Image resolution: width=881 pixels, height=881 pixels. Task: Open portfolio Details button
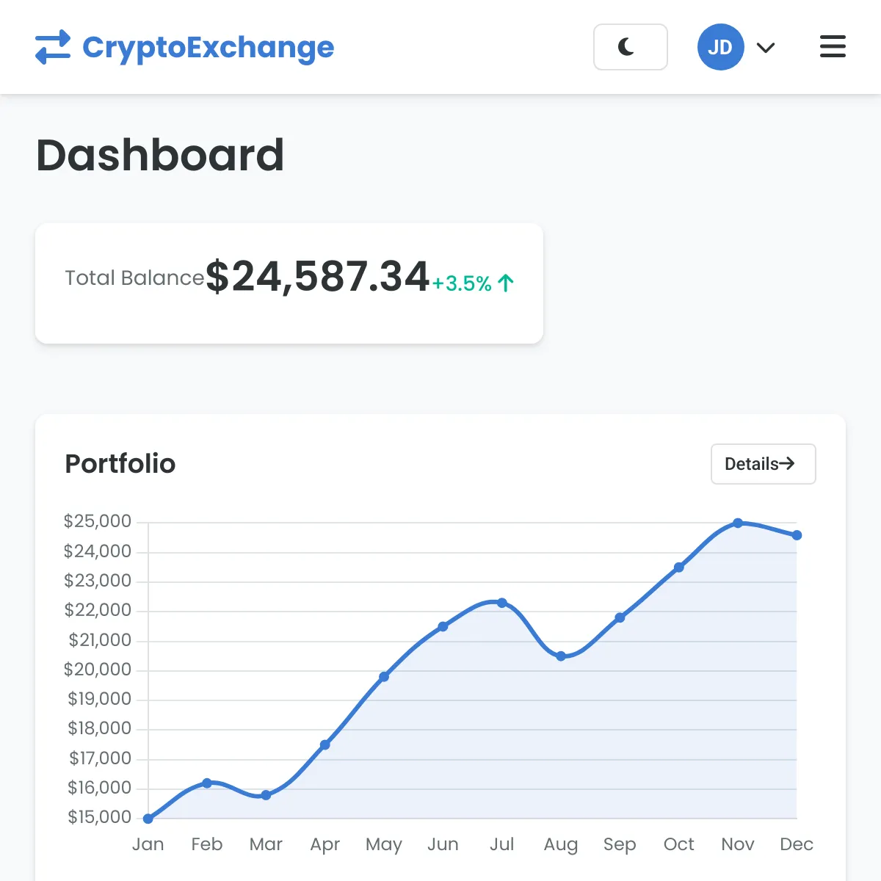tap(764, 464)
